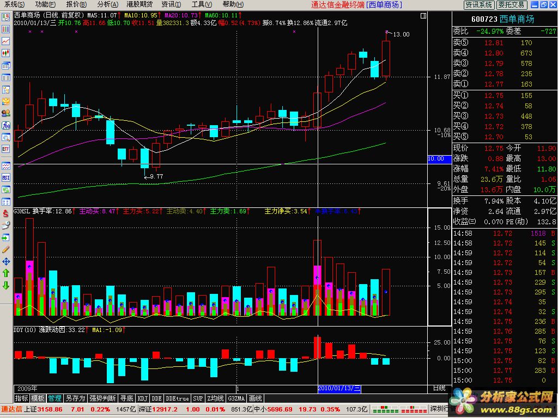The height and width of the screenshot is (418, 558).
Task: Click the two people users icon
Action: 5,113
